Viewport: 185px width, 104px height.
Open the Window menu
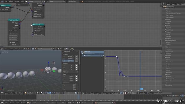click(17, 1)
